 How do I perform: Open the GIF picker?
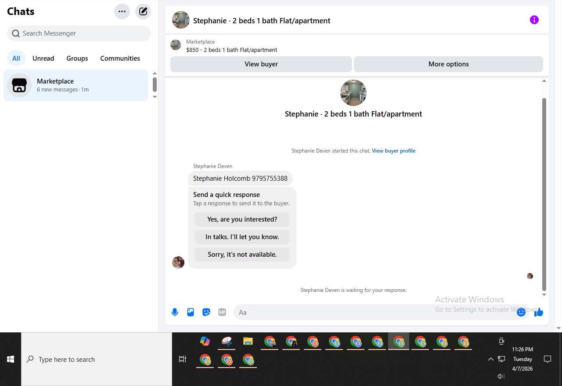pyautogui.click(x=222, y=313)
